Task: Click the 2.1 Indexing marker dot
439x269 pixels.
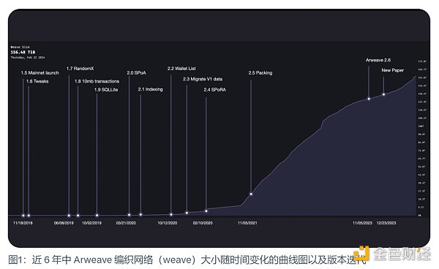Action: (x=140, y=214)
